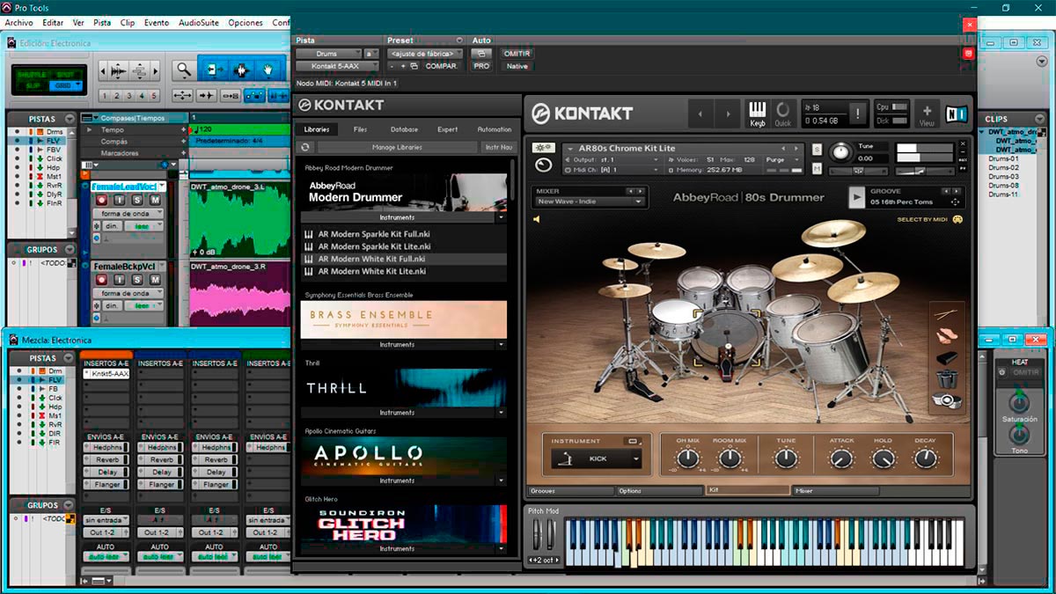The height and width of the screenshot is (594, 1056).
Task: Select the hands percussion icon
Action: pyautogui.click(x=947, y=335)
